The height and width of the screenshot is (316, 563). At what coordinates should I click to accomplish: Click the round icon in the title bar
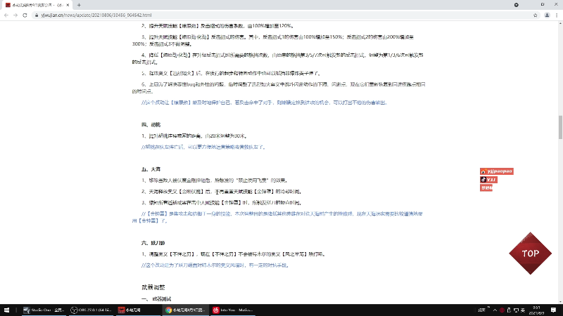(517, 5)
